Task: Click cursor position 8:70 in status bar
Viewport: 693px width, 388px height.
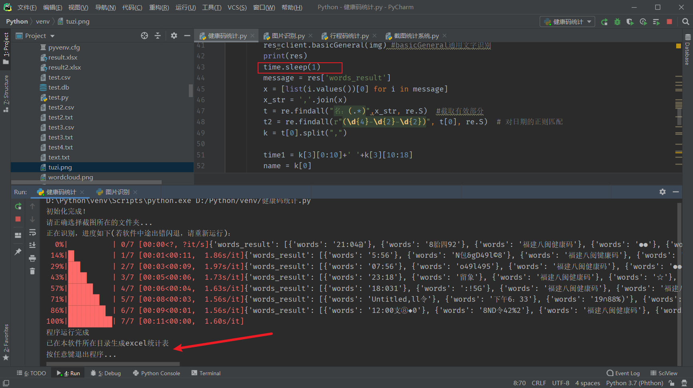Action: point(519,383)
